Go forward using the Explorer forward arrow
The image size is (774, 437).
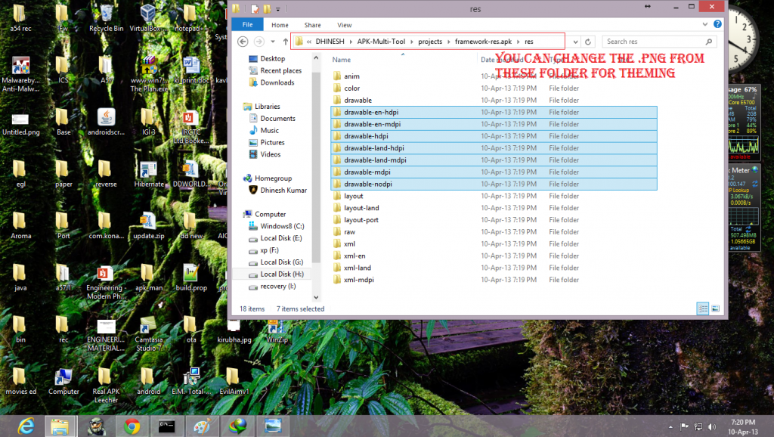pos(259,42)
